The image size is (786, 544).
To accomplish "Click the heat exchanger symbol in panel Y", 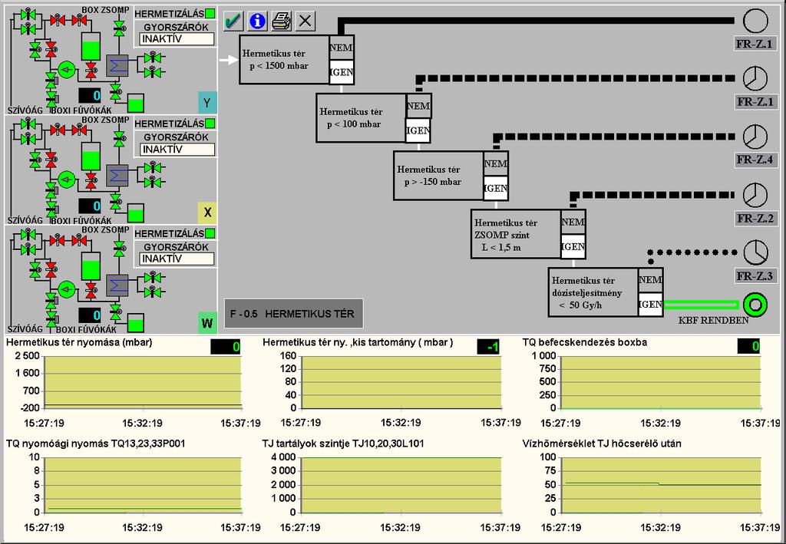I will [x=117, y=66].
